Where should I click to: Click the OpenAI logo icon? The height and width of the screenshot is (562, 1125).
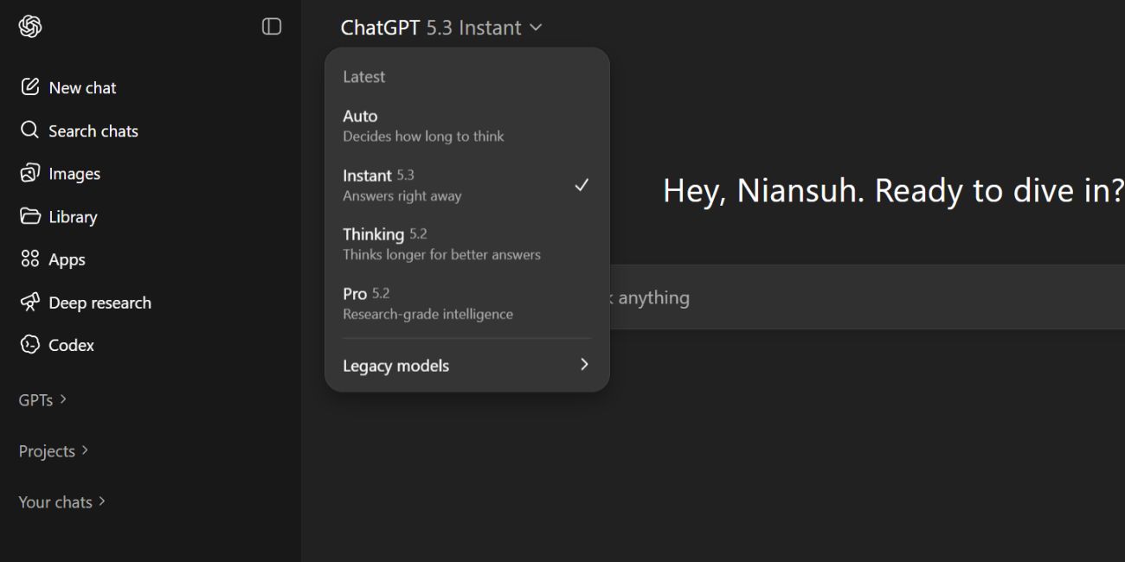(29, 26)
